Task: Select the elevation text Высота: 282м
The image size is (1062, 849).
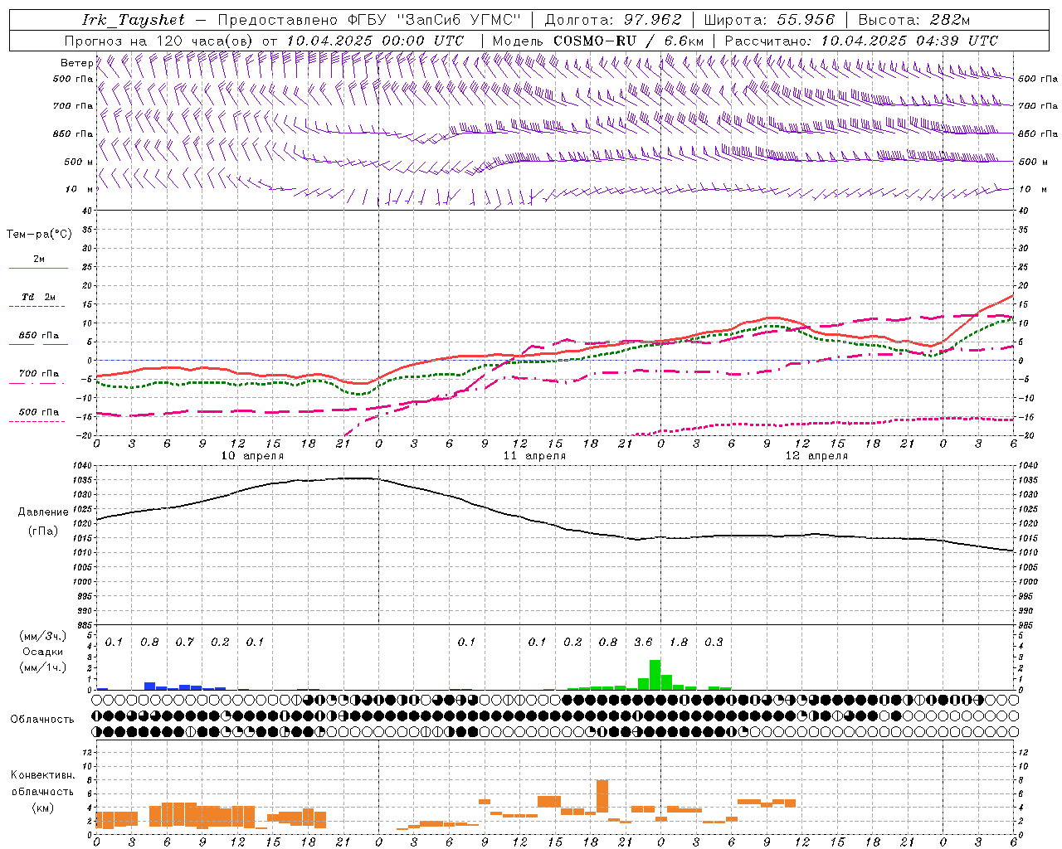Action: pos(914,20)
